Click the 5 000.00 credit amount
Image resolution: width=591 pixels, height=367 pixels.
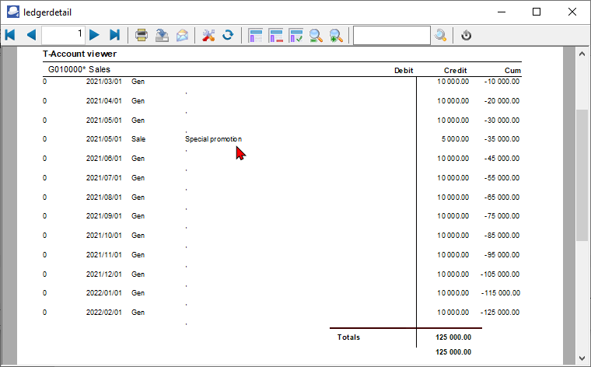pyautogui.click(x=456, y=139)
